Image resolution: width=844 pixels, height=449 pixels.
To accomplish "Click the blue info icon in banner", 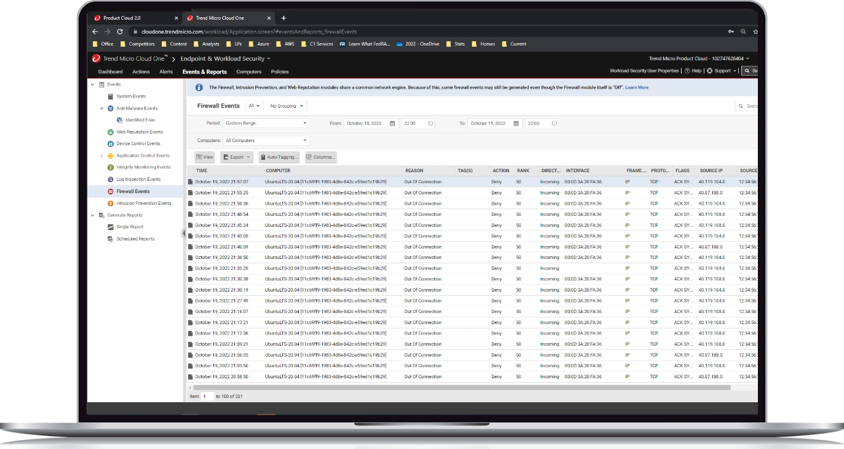I will click(x=199, y=88).
